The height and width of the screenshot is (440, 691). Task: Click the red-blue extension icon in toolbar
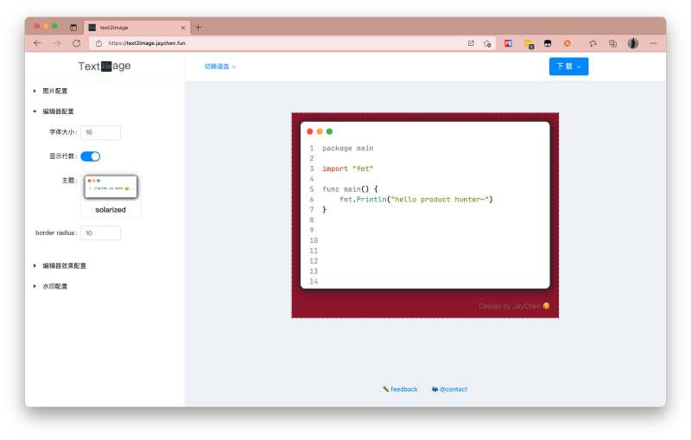tap(508, 43)
